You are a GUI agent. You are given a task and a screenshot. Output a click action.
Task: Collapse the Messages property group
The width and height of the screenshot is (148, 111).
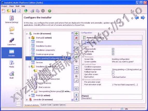point(83,57)
